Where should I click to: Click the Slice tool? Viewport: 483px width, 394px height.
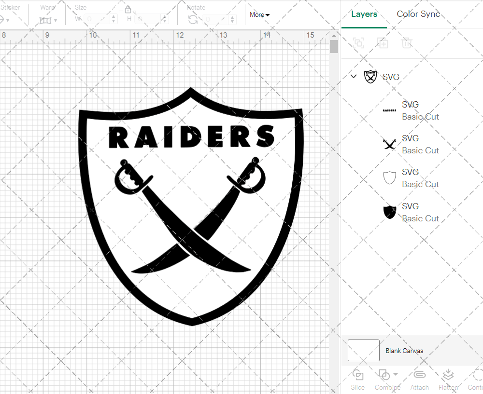357,380
